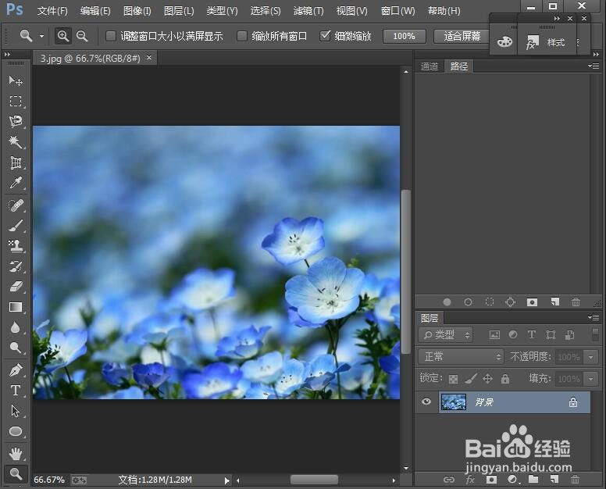Select the Crop tool
The width and height of the screenshot is (606, 489).
tap(16, 162)
